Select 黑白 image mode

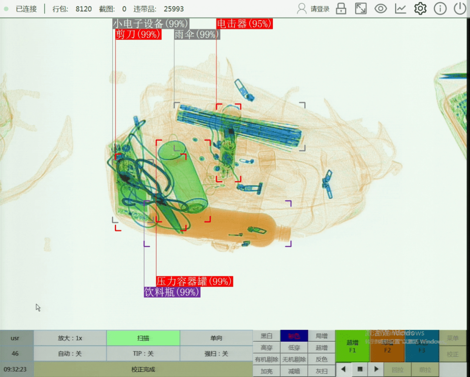tap(266, 336)
